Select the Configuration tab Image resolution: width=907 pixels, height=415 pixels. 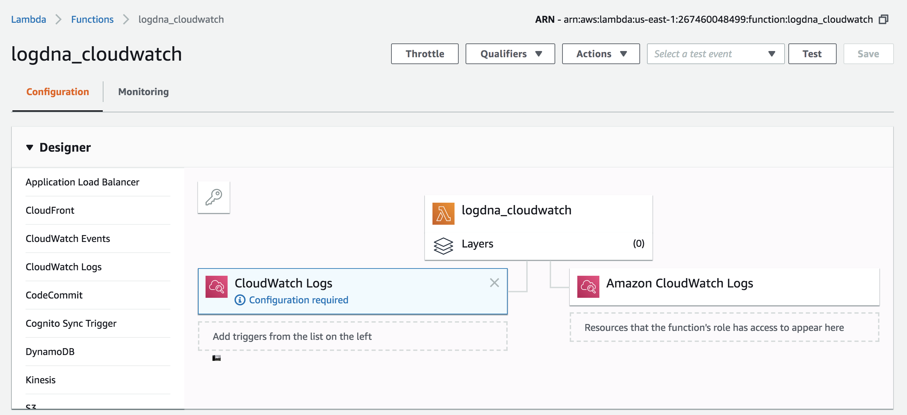[57, 92]
